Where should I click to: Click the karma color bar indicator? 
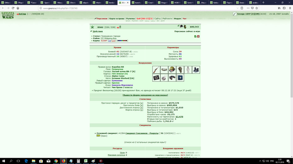tap(122, 41)
